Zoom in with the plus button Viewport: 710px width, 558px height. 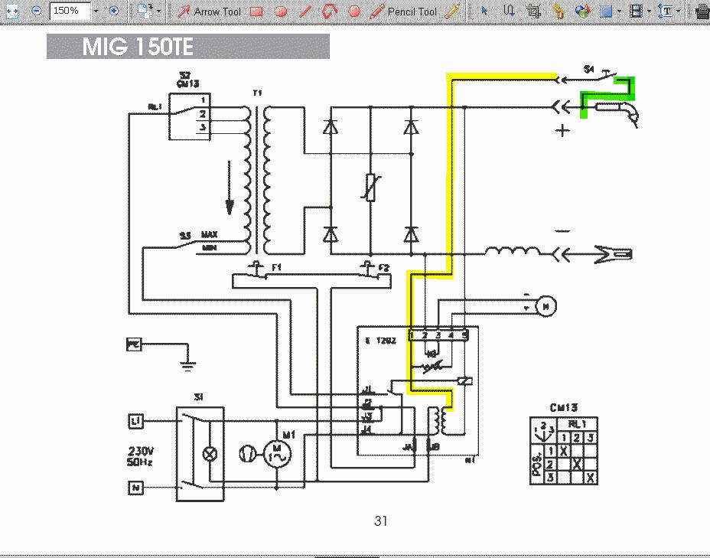[x=114, y=11]
